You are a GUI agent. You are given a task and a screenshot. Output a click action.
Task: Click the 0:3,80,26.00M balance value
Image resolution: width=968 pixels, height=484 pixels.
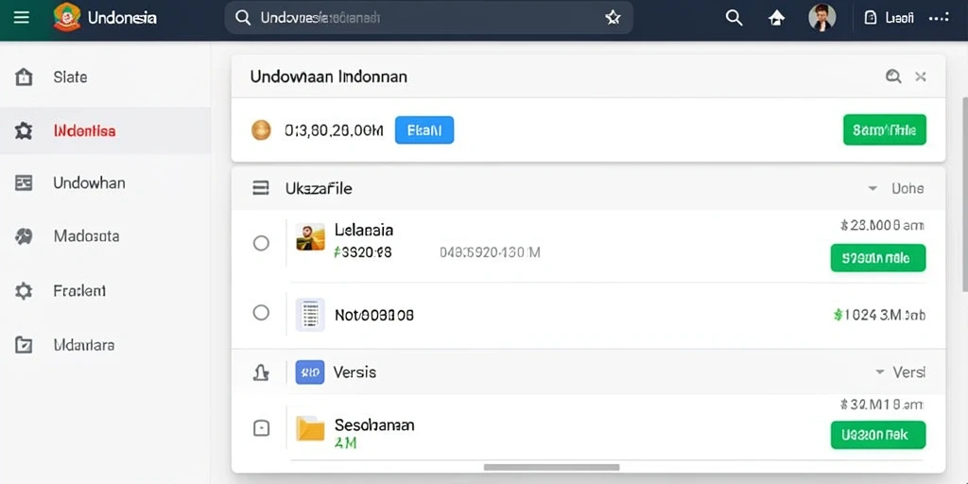click(x=334, y=130)
